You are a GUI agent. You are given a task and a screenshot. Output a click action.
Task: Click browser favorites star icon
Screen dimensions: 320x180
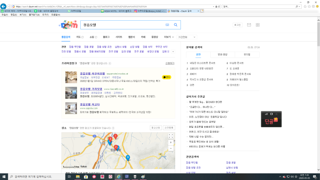tap(309, 7)
